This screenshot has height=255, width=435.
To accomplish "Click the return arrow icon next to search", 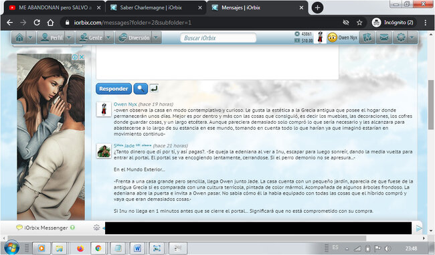I will pos(154,88).
